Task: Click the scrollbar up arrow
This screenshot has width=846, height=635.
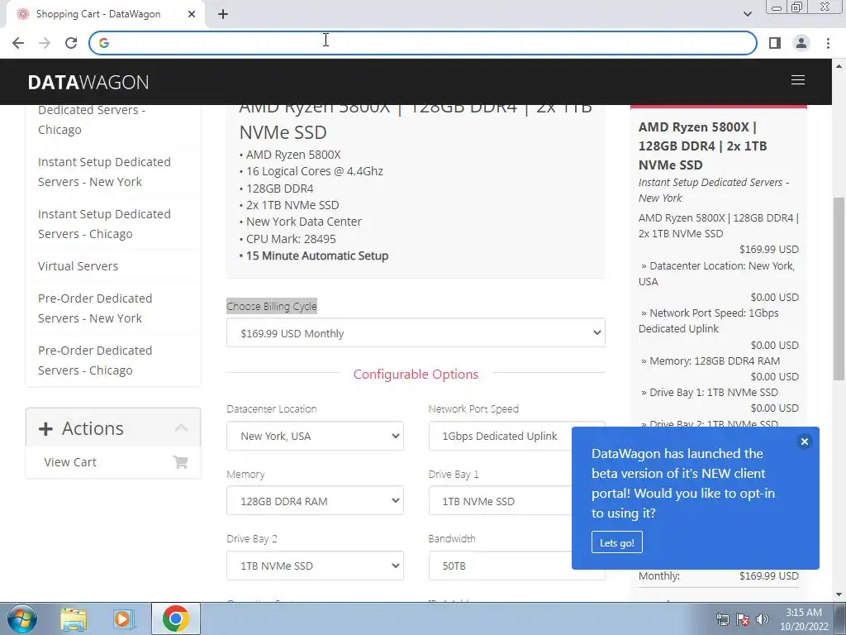Action: tap(839, 65)
